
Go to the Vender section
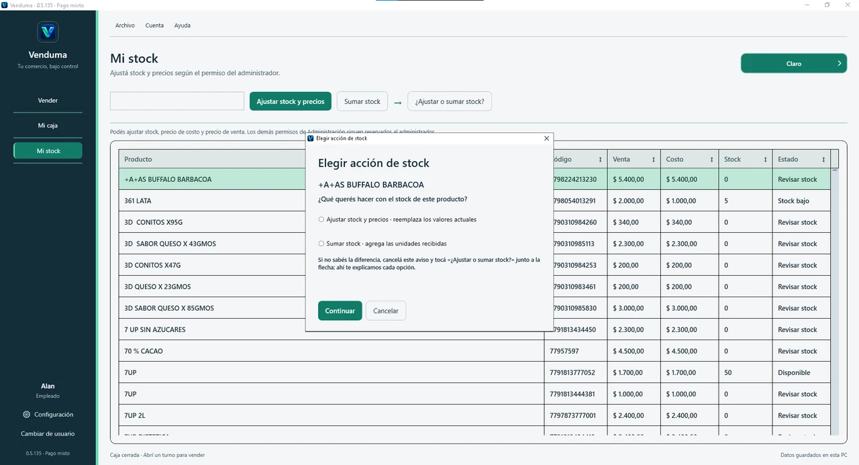pos(48,101)
